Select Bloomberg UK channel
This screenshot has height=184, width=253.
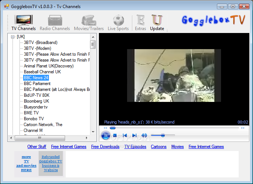36,101
